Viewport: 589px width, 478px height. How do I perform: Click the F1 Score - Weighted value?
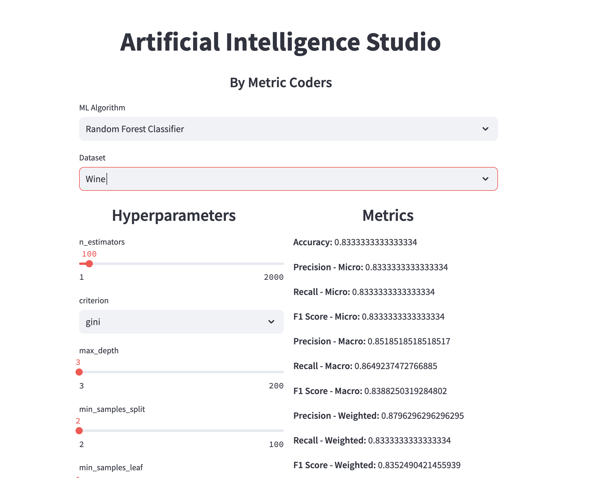point(419,465)
